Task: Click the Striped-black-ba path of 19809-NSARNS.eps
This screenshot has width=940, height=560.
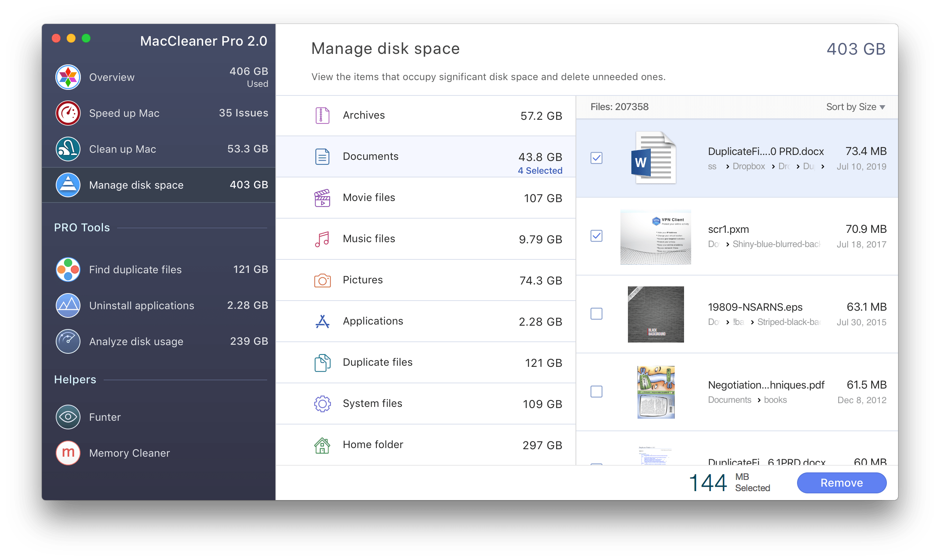Action: [788, 322]
